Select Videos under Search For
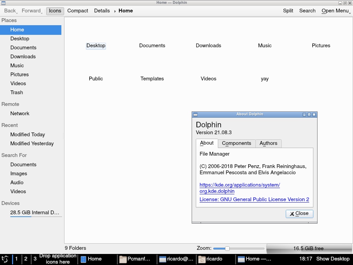Viewport: 353px width, 265px height. [31, 192]
